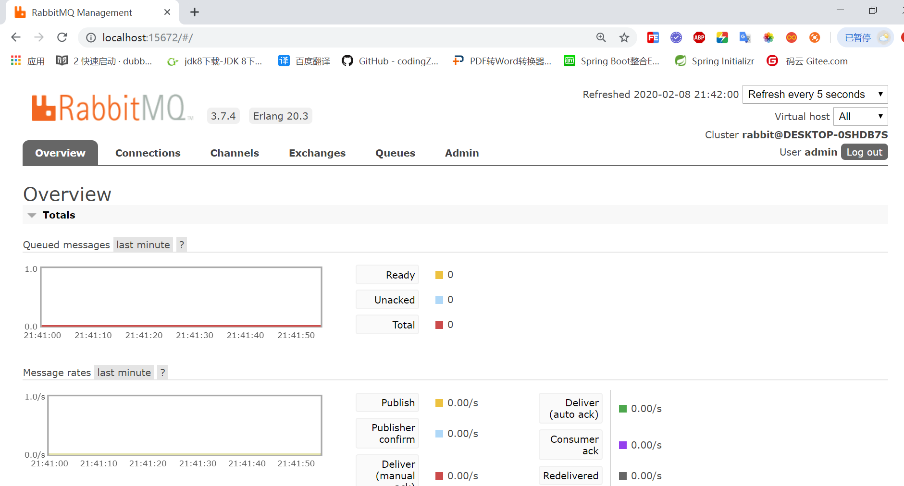904x486 pixels.
Task: Open the FE helper extension icon
Action: coord(653,37)
